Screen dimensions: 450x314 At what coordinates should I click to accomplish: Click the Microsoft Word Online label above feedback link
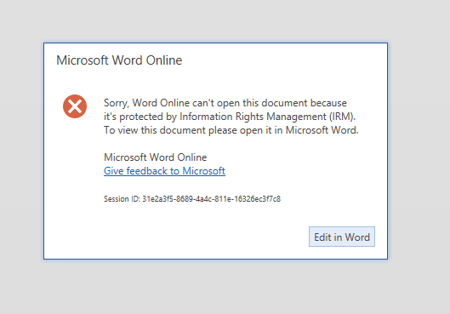coord(156,157)
